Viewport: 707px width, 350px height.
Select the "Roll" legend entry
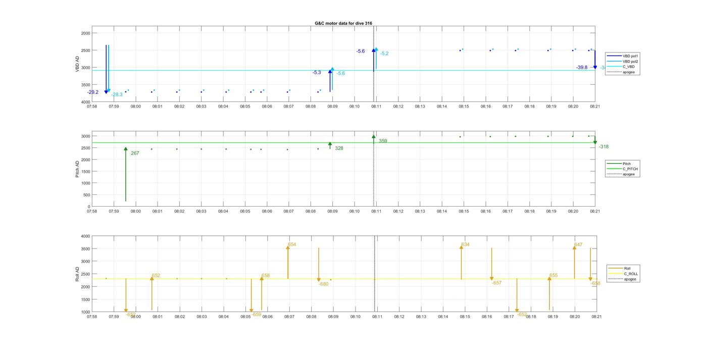(x=620, y=268)
